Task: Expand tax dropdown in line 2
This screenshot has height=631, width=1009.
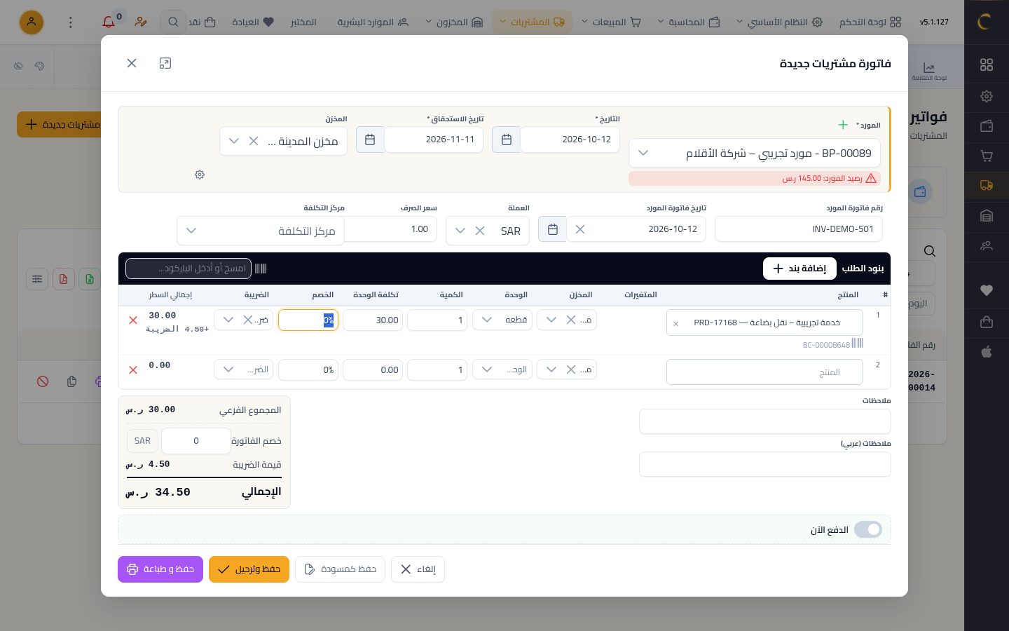Action: coord(228,369)
